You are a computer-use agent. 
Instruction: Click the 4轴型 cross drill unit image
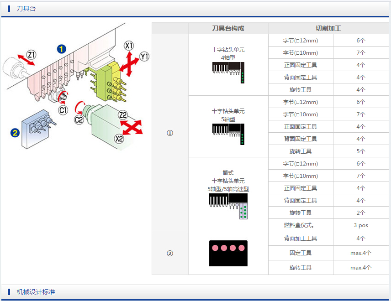tap(228, 72)
